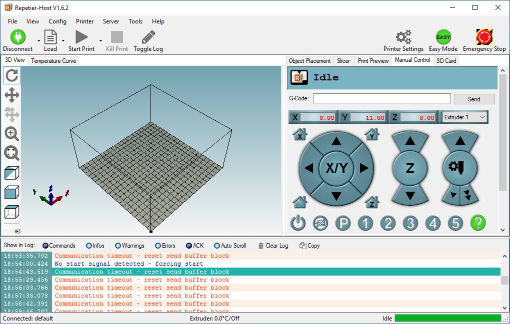
Task: Click the Toggle Log pencil icon
Action: click(x=148, y=37)
